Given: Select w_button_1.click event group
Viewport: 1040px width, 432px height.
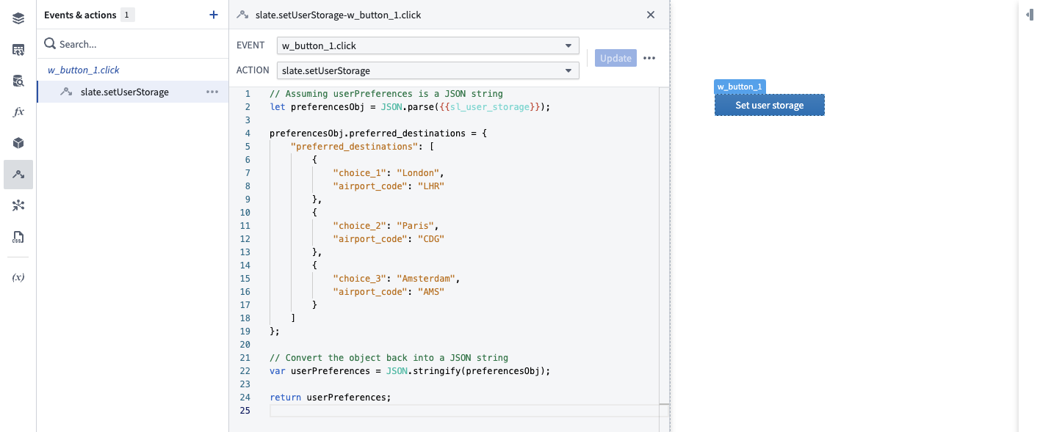Looking at the screenshot, I should point(84,70).
